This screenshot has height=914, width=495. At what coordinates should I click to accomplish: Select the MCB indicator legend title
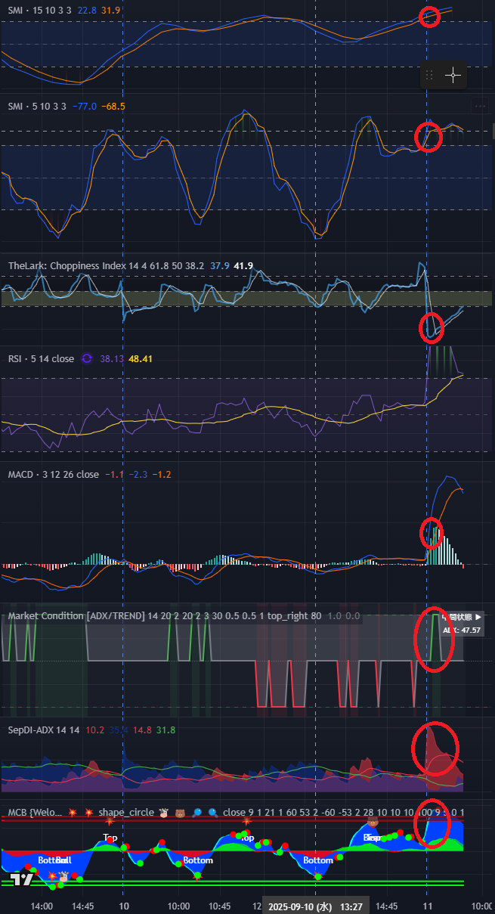(x=34, y=812)
